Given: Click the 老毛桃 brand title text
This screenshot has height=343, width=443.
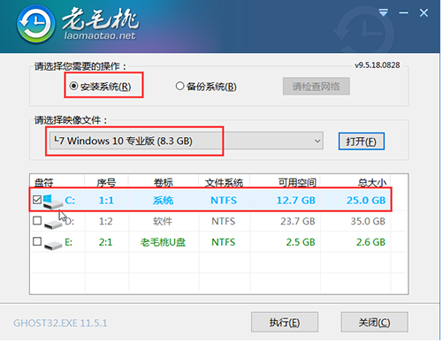Looking at the screenshot, I should pyautogui.click(x=101, y=19).
